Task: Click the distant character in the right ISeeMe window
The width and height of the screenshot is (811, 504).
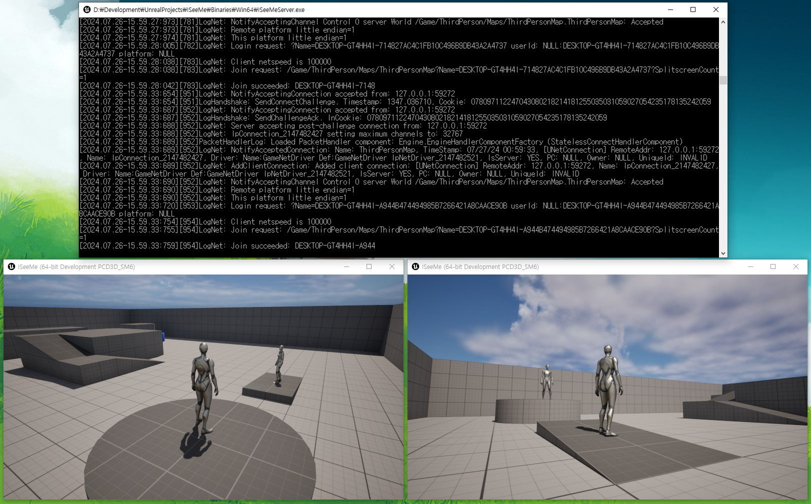Action: [x=547, y=381]
